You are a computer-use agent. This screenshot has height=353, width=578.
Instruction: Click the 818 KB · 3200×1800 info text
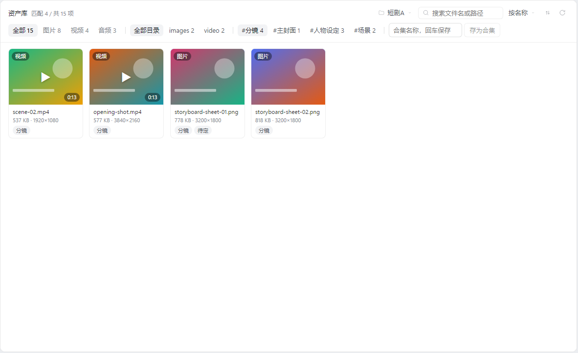click(x=278, y=120)
